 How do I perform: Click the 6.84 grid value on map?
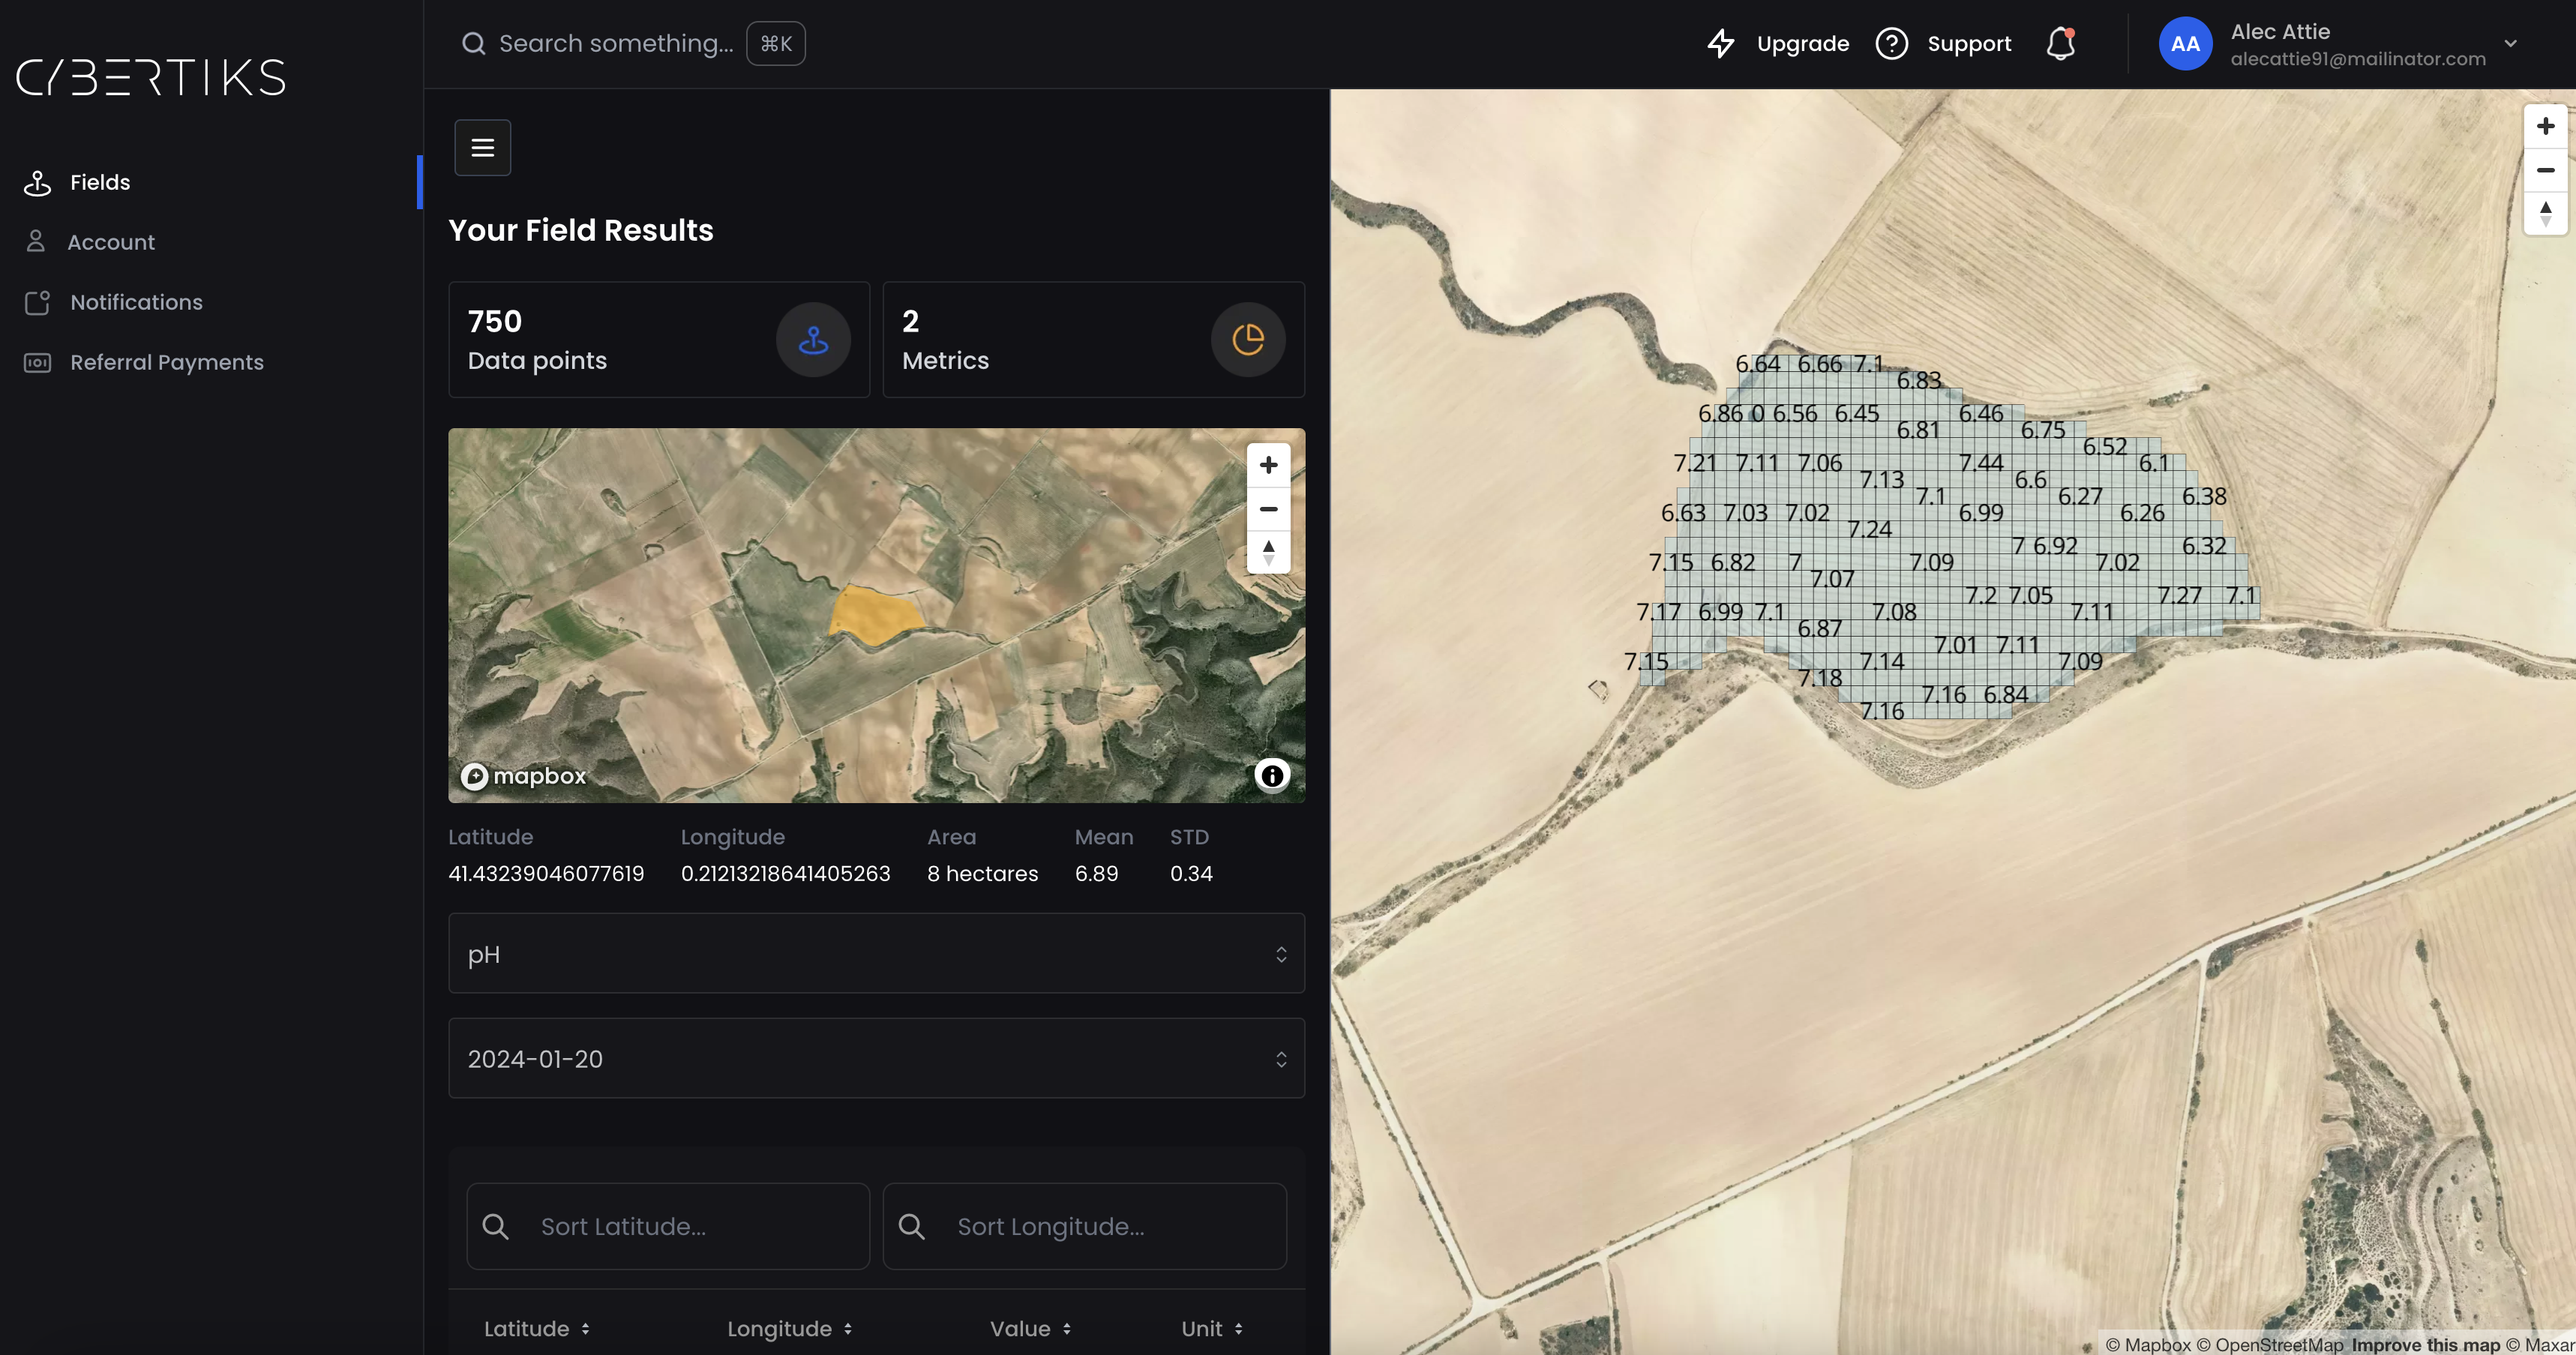pyautogui.click(x=2006, y=694)
